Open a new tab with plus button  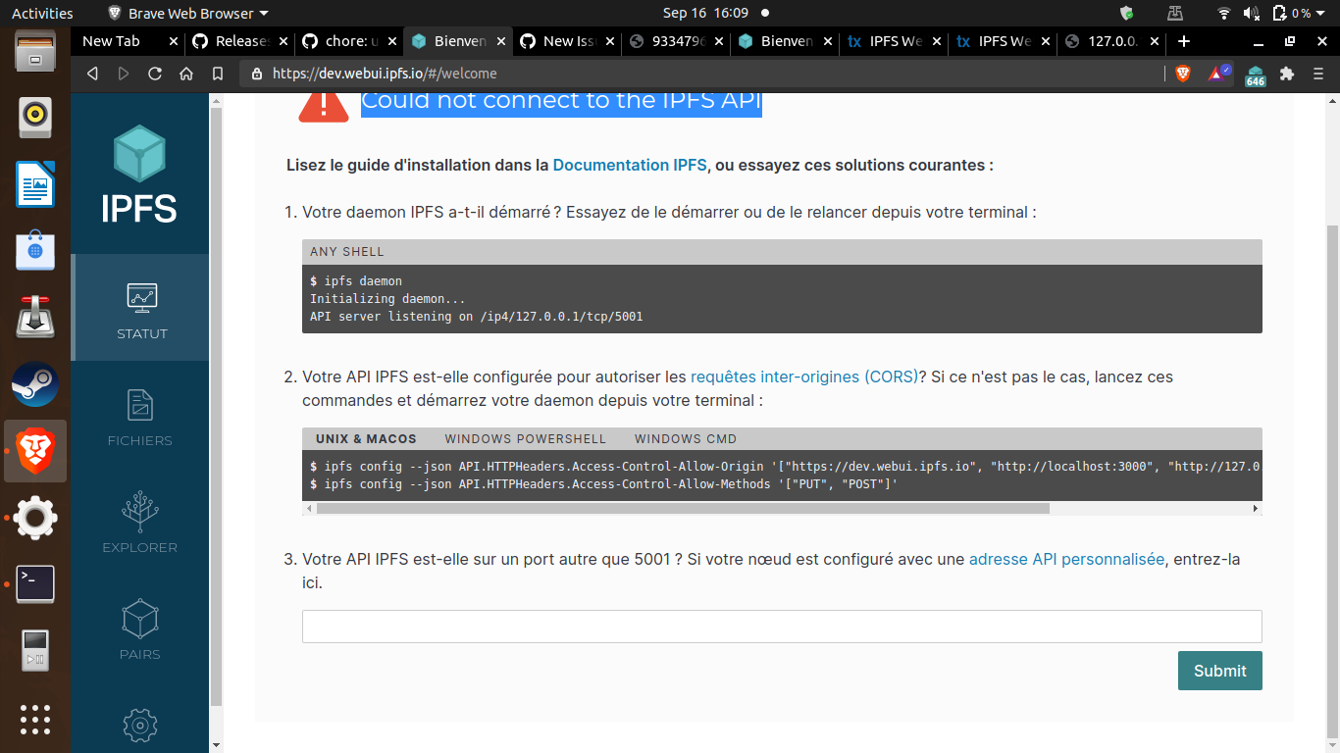pos(1184,41)
